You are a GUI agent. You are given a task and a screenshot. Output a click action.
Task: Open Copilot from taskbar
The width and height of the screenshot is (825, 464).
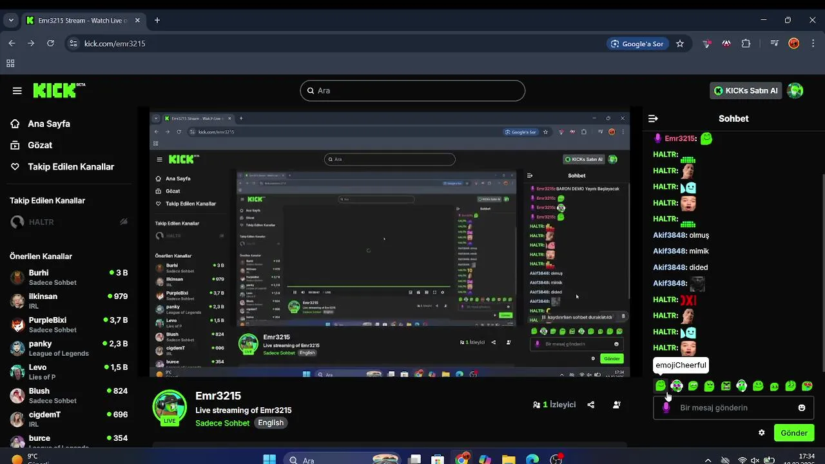click(485, 459)
